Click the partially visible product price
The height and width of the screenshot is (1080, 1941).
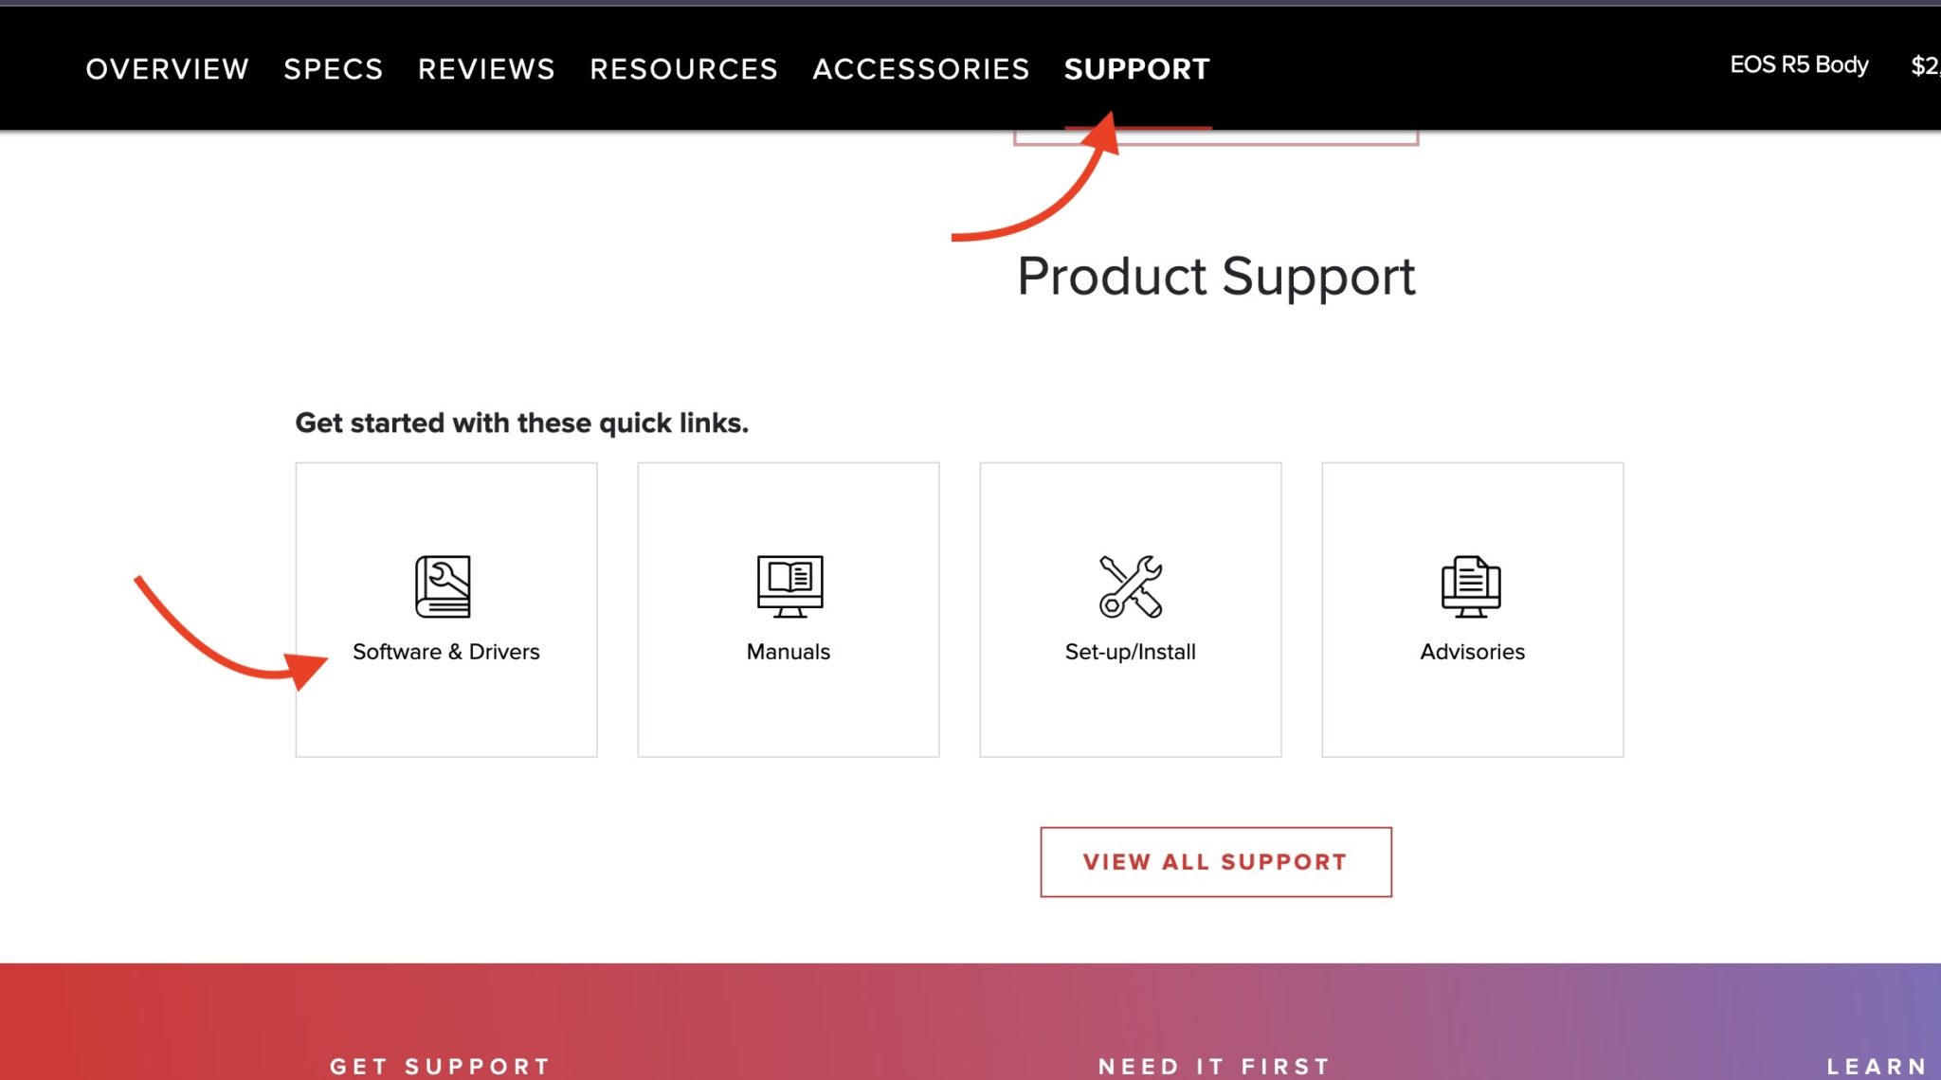(1925, 65)
